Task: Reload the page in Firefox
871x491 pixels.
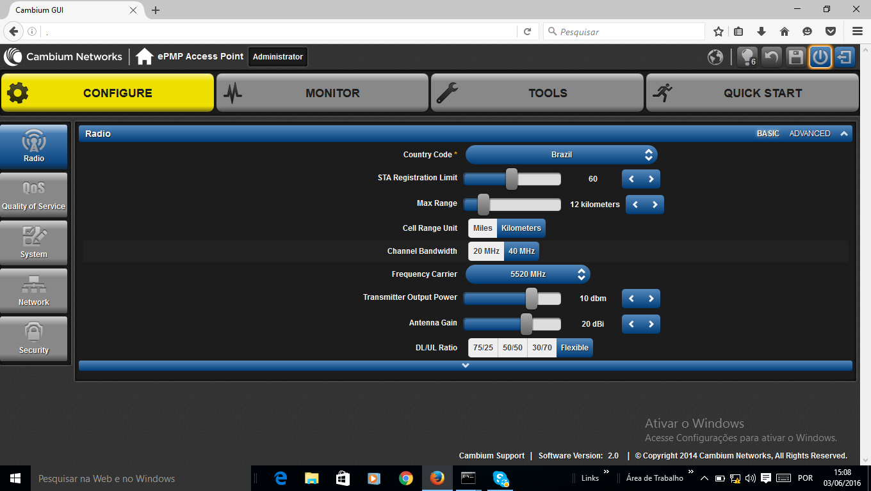Action: click(x=527, y=31)
